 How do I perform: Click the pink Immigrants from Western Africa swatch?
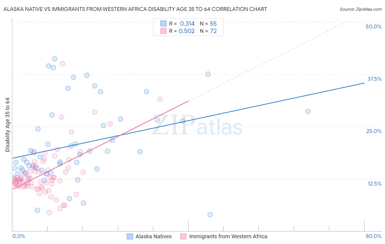(183, 236)
